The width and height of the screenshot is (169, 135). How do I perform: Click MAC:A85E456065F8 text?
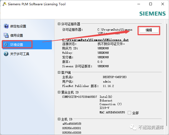pos(112,112)
